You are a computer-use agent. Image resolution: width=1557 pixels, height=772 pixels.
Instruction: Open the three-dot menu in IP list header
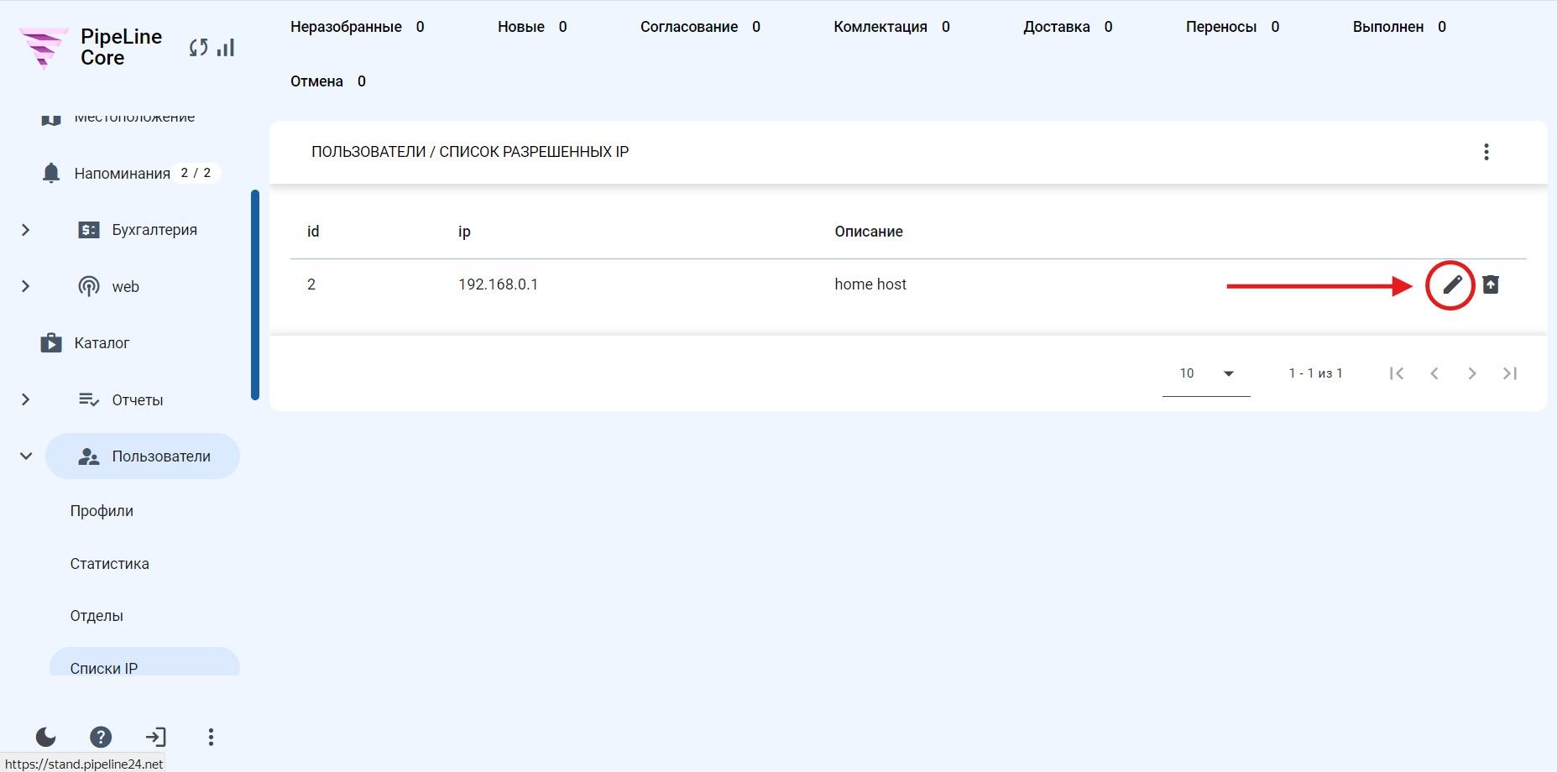(1486, 152)
